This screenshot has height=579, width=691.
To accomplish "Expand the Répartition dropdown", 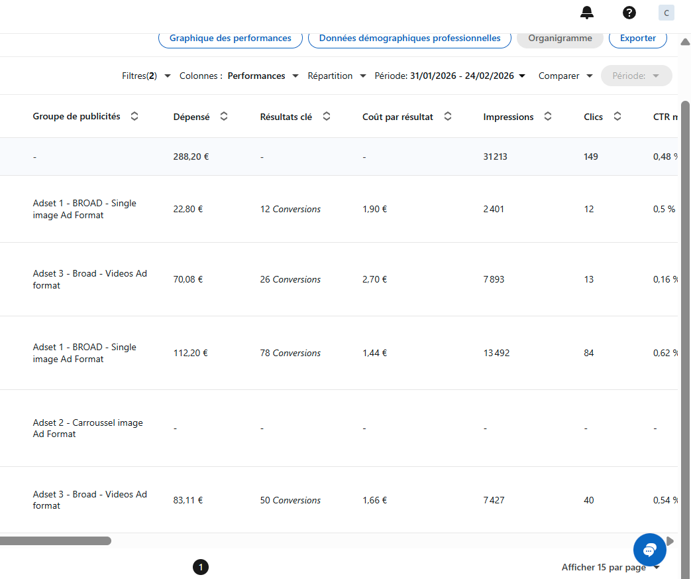I will point(337,76).
